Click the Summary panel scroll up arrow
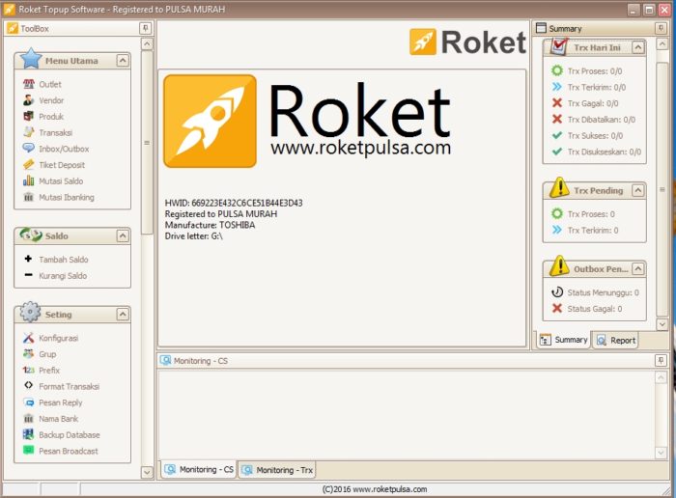The height and width of the screenshot is (498, 676). (662, 43)
